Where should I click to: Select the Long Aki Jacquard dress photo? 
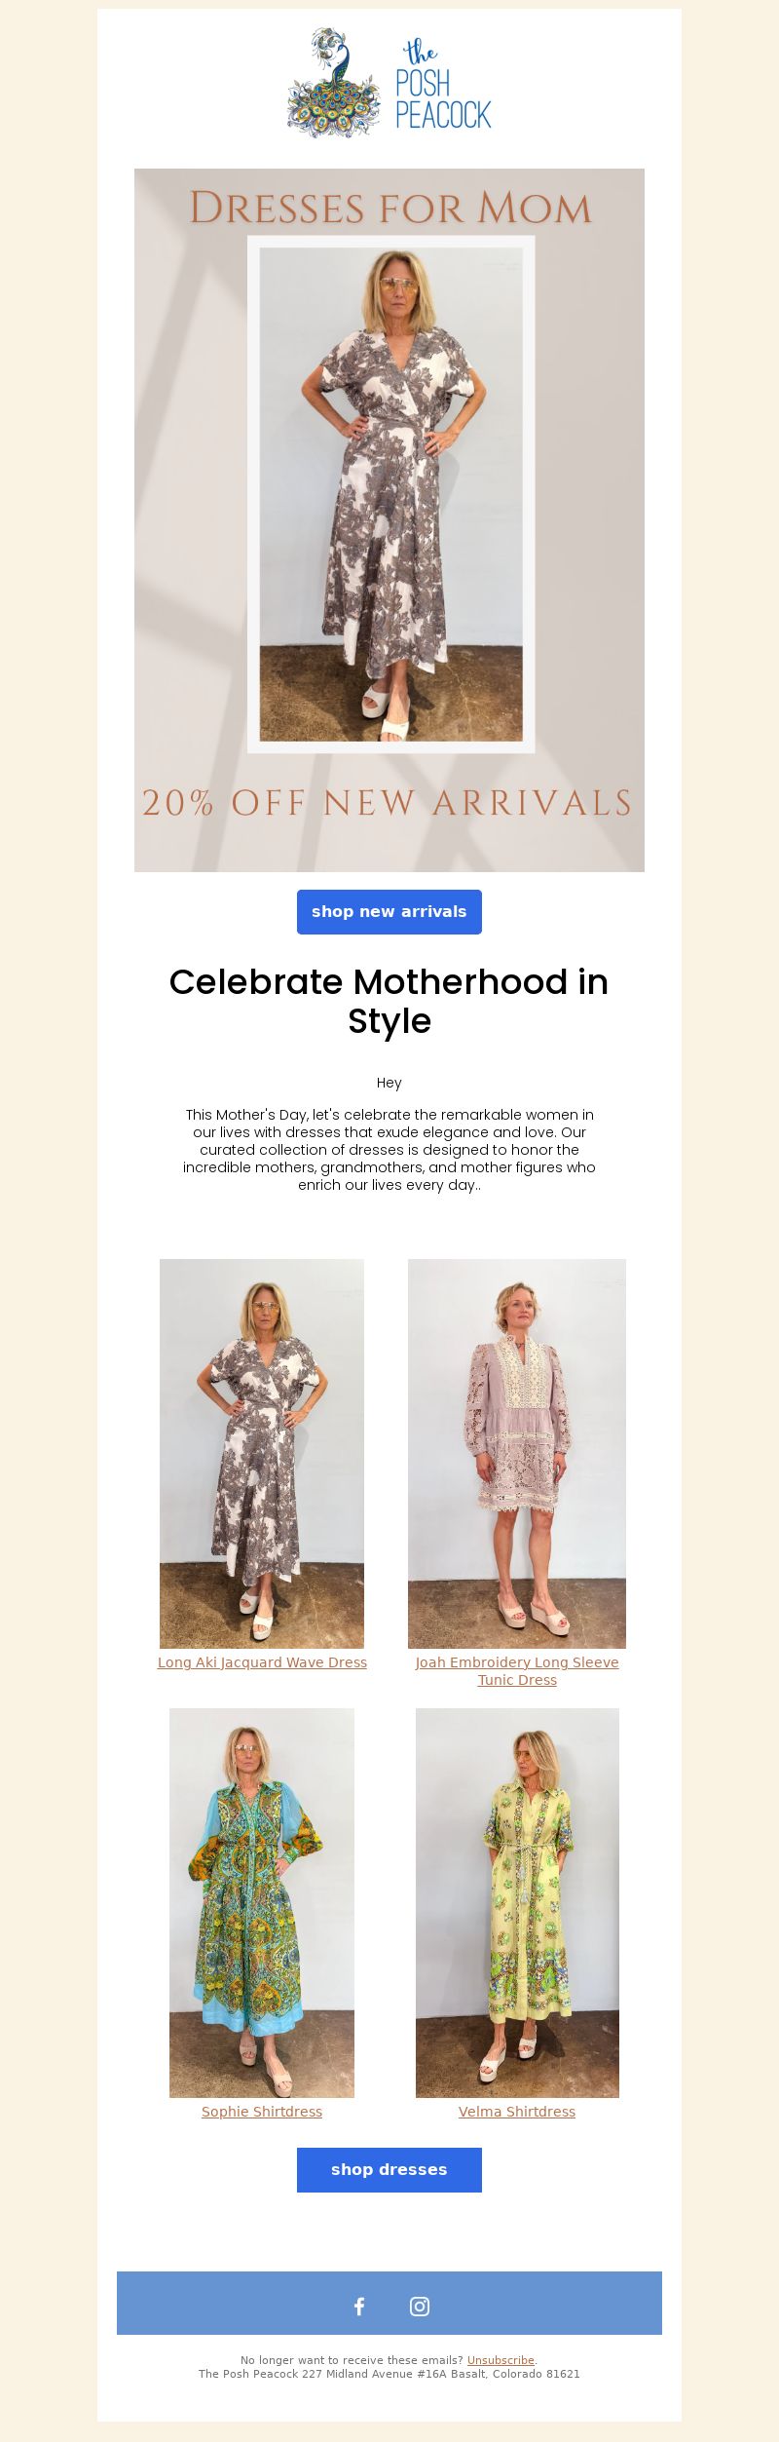click(262, 1454)
